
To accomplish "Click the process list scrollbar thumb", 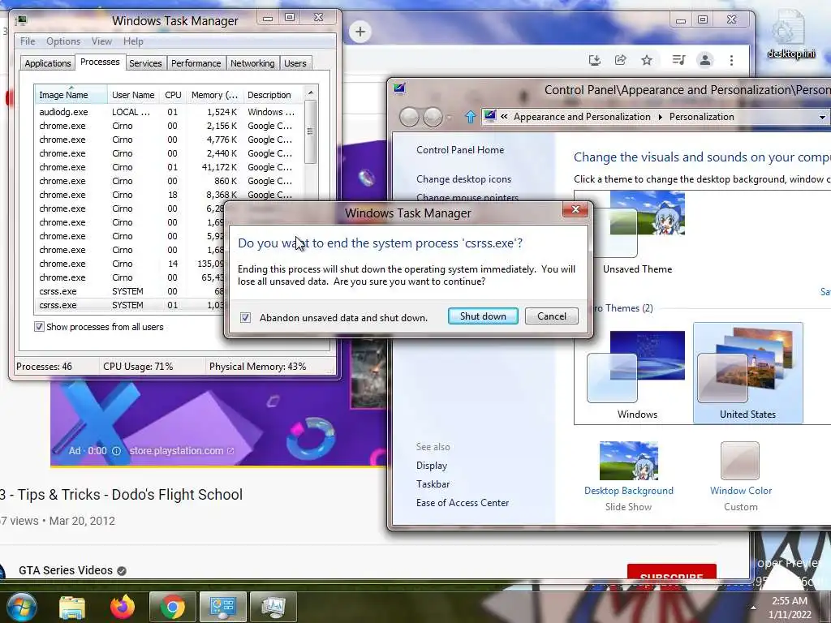I will pos(311,131).
